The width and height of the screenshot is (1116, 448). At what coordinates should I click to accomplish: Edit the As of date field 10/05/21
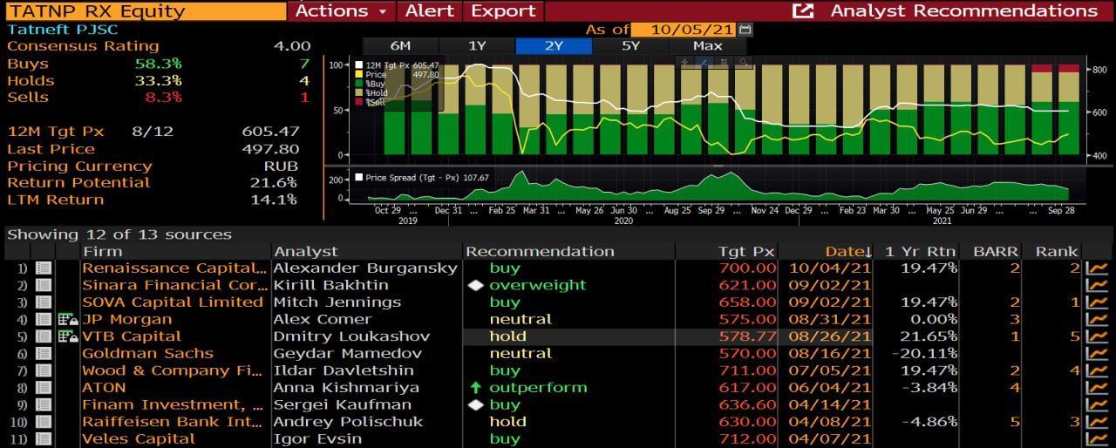pos(684,30)
